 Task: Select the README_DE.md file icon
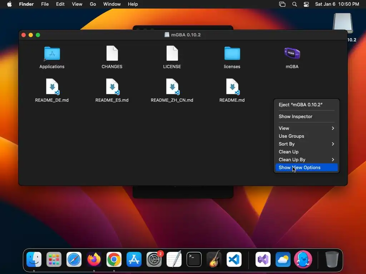pos(52,87)
